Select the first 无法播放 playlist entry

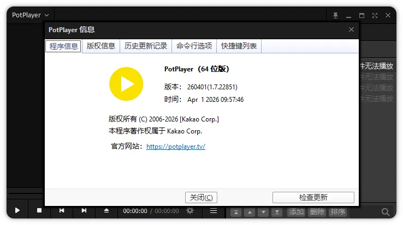[377, 66]
